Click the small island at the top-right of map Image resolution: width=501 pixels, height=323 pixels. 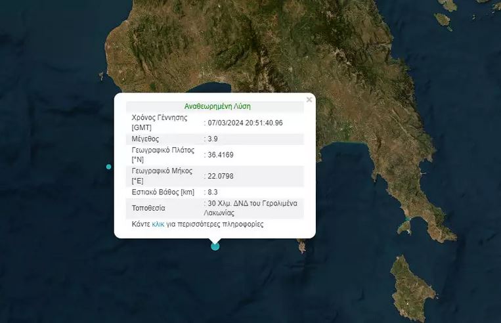[443, 18]
